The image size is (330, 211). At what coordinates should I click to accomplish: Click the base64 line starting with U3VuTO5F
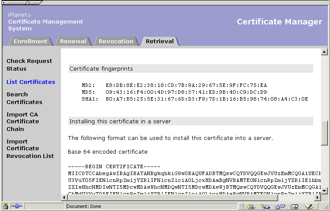pos(194,180)
